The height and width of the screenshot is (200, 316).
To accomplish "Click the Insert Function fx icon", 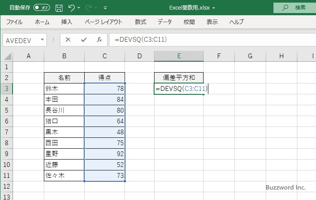I will point(99,40).
